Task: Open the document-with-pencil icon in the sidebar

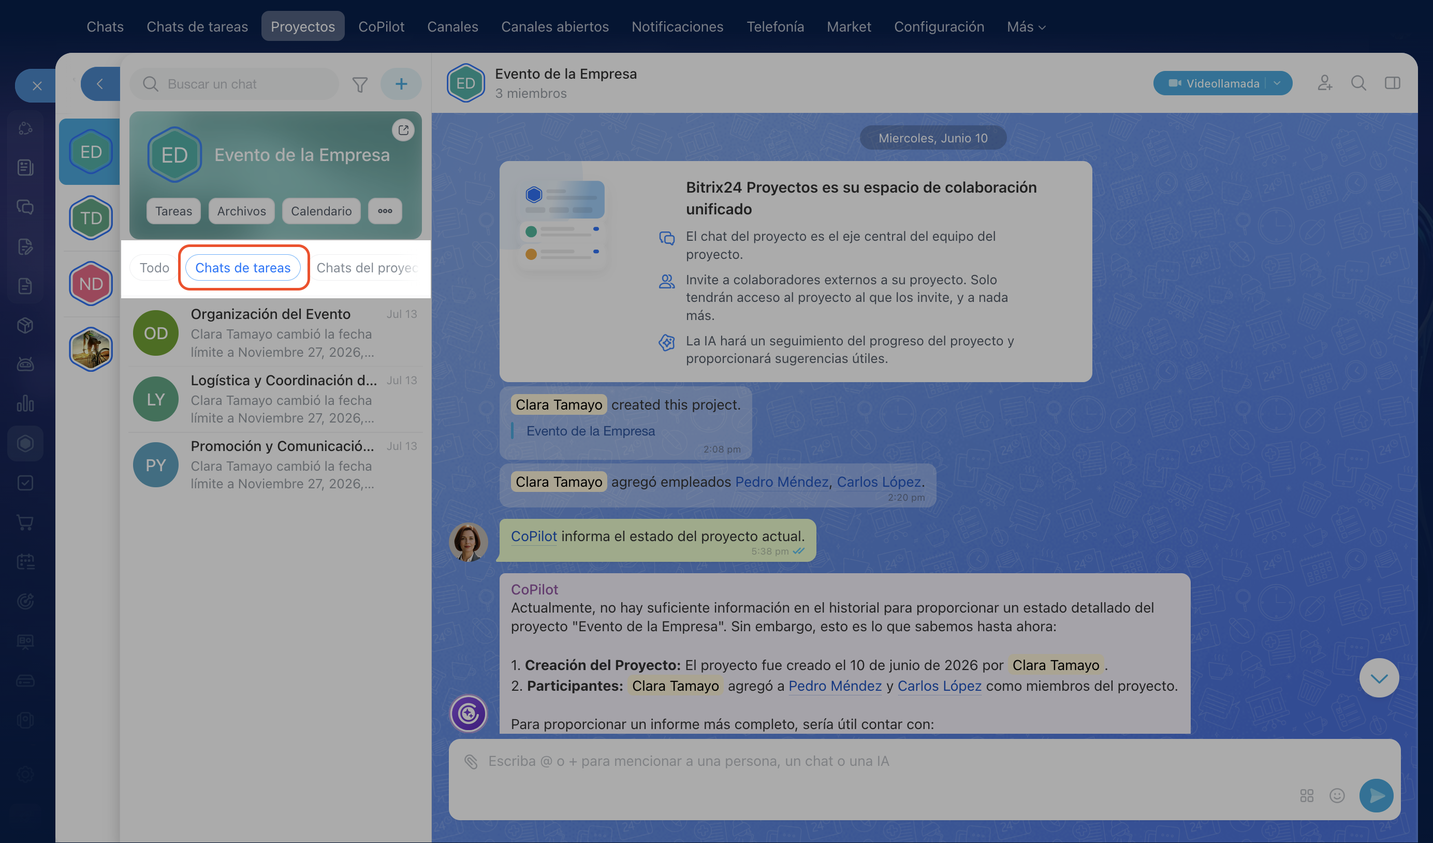Action: tap(25, 247)
